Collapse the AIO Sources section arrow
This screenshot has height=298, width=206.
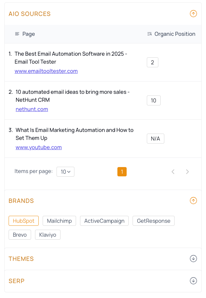click(x=193, y=14)
